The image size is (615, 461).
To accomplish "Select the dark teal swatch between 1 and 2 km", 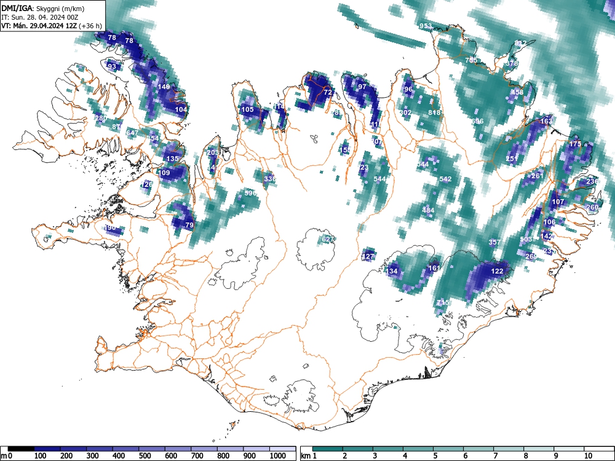I will pos(328,449).
